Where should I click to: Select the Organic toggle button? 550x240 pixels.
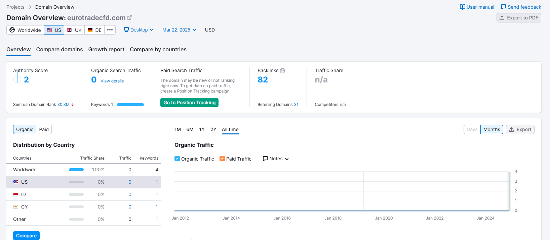(25, 129)
